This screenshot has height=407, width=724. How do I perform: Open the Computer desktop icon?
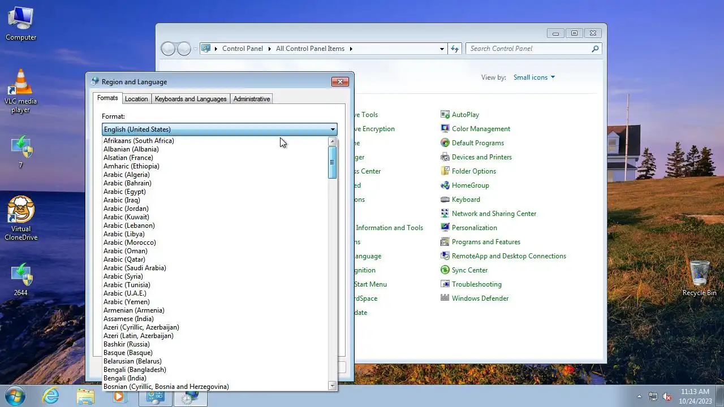[x=21, y=24]
